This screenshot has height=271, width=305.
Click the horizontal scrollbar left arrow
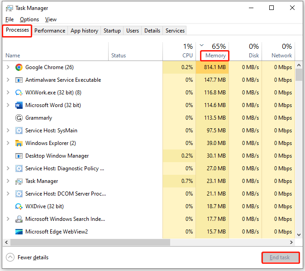(x=6, y=242)
